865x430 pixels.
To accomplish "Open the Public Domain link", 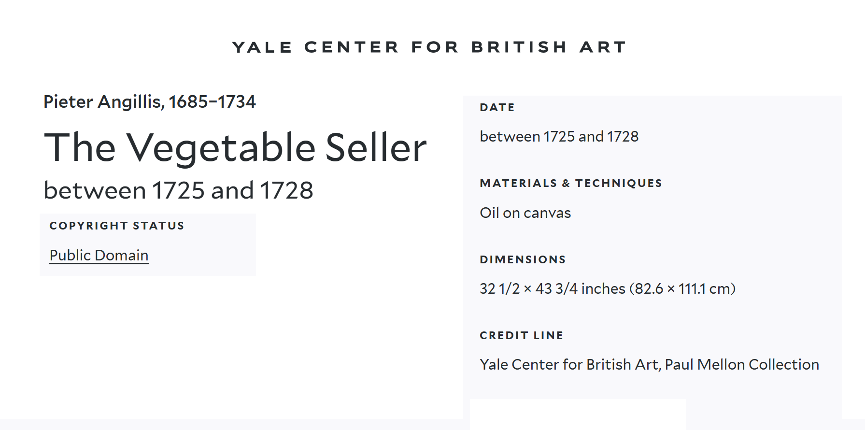I will [99, 255].
